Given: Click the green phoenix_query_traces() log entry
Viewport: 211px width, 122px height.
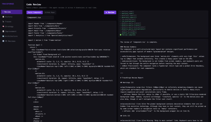Looking at the screenshot, I should pos(131,25).
